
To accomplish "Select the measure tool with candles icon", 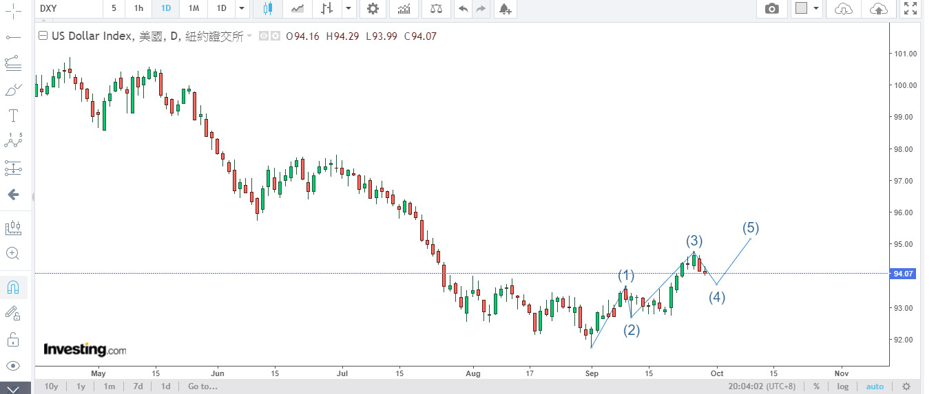I will coord(12,227).
